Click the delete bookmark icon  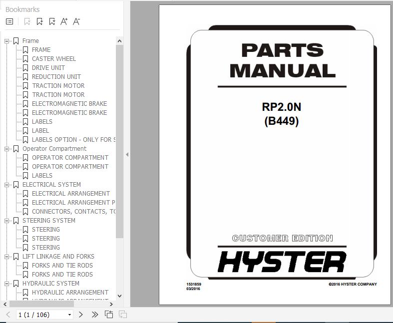click(27, 21)
